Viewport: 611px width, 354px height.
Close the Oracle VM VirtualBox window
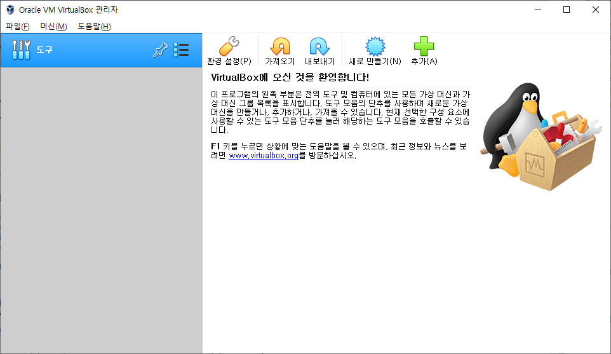[x=595, y=10]
